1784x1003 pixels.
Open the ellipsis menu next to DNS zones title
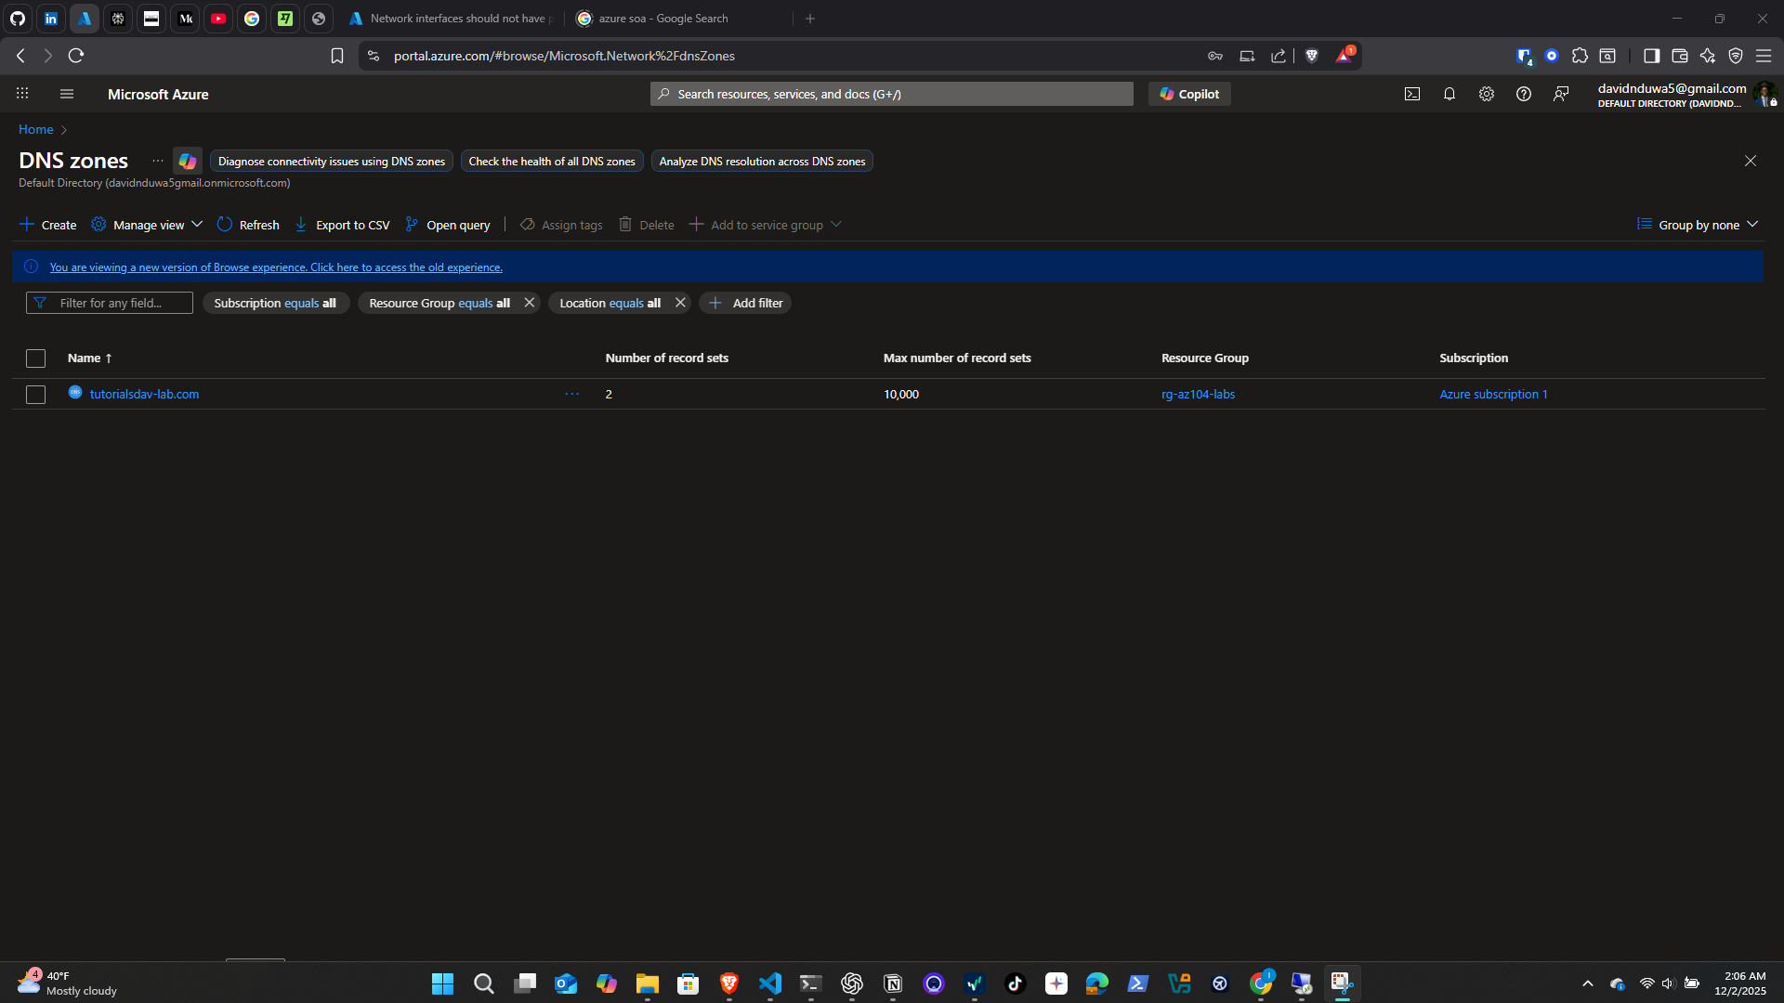[x=158, y=161]
